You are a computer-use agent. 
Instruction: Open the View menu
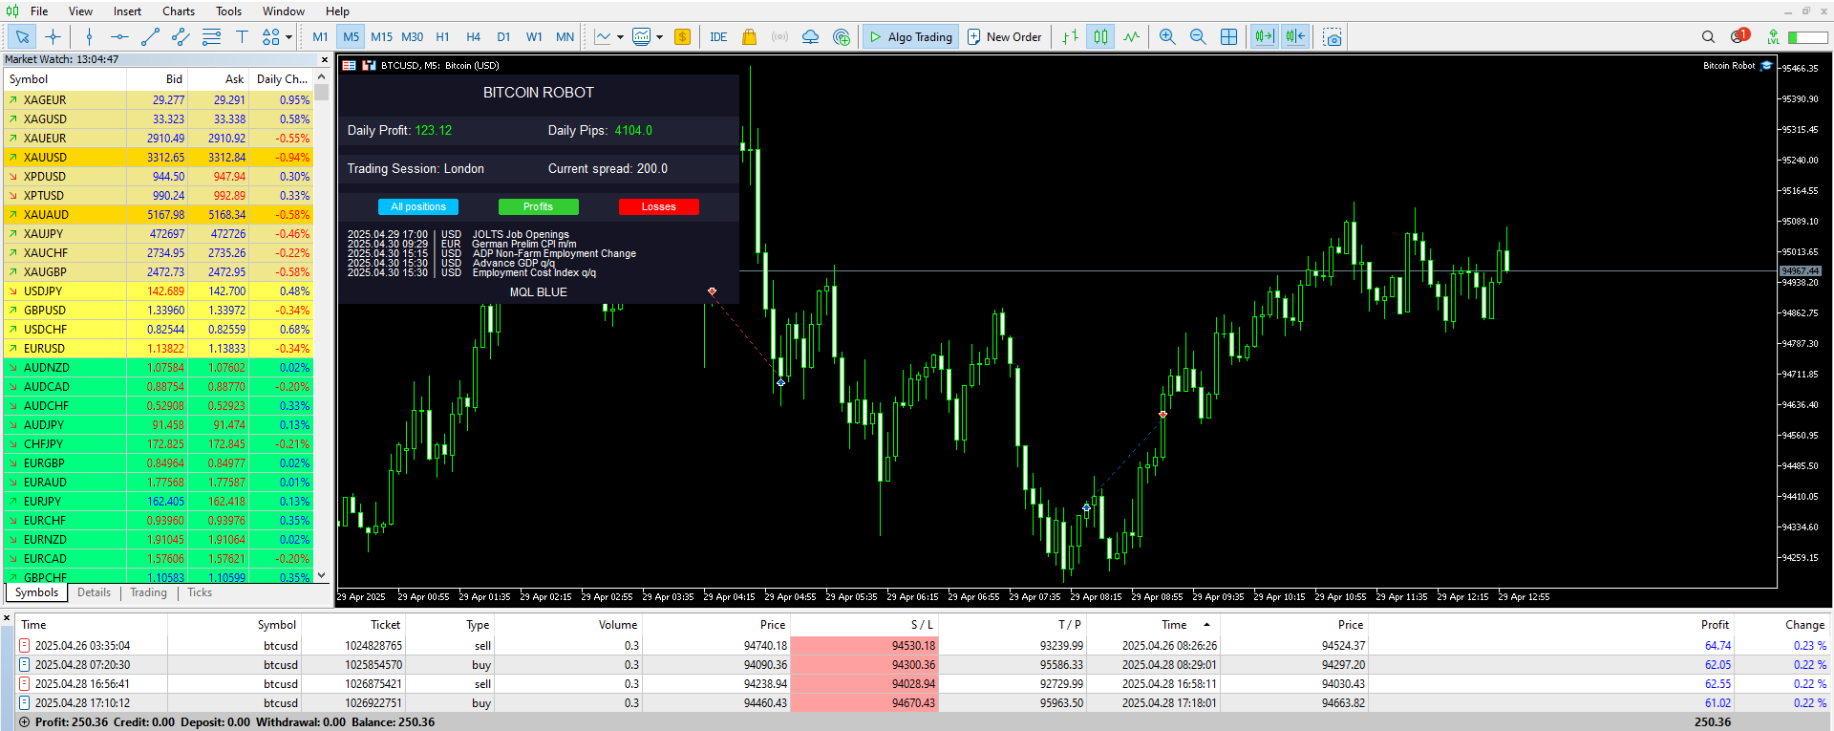click(x=80, y=11)
